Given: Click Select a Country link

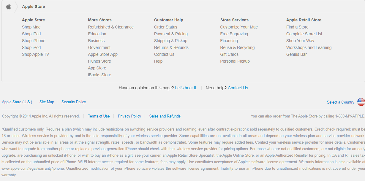Looking at the screenshot, I should click(340, 102).
